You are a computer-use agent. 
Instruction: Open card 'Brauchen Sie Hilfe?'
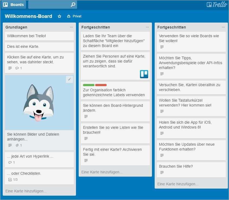(x=191, y=170)
